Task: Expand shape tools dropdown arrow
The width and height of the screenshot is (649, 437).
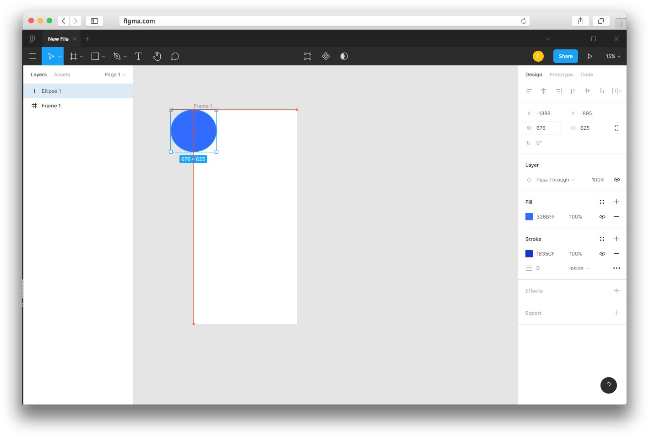Action: pos(103,57)
